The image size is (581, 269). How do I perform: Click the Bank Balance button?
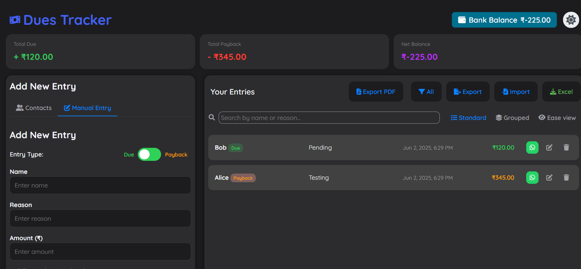point(504,20)
